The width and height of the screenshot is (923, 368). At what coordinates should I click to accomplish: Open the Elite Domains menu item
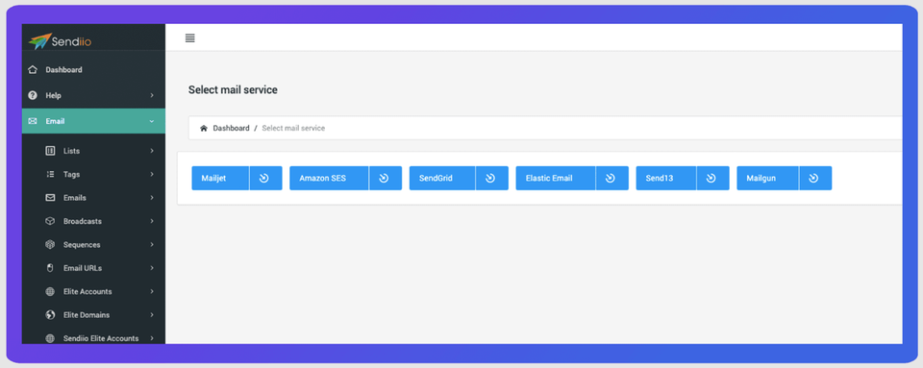(x=93, y=315)
